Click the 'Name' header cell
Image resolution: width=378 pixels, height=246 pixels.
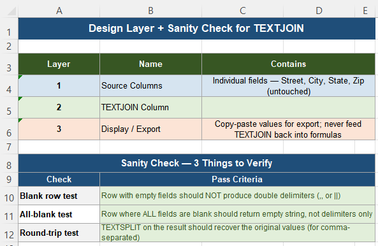[x=150, y=64]
